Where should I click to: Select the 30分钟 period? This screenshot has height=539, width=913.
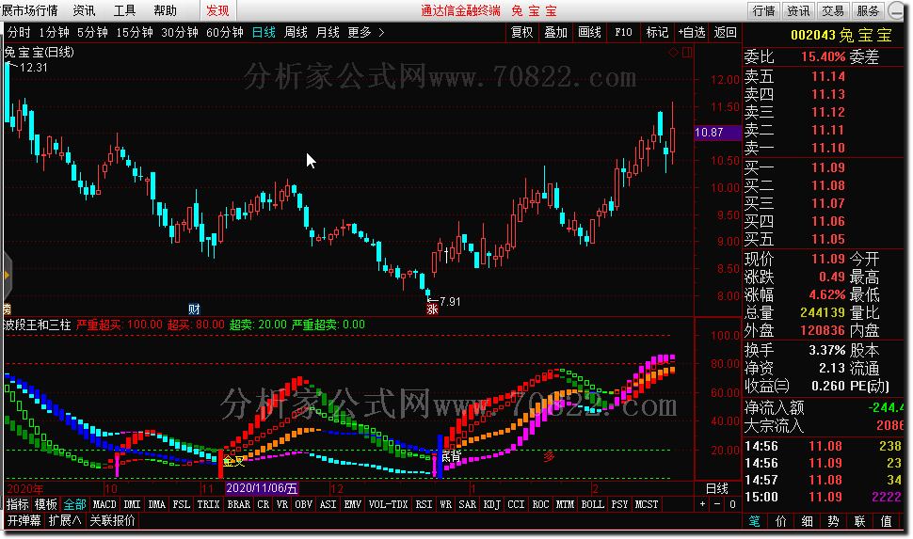[x=180, y=33]
